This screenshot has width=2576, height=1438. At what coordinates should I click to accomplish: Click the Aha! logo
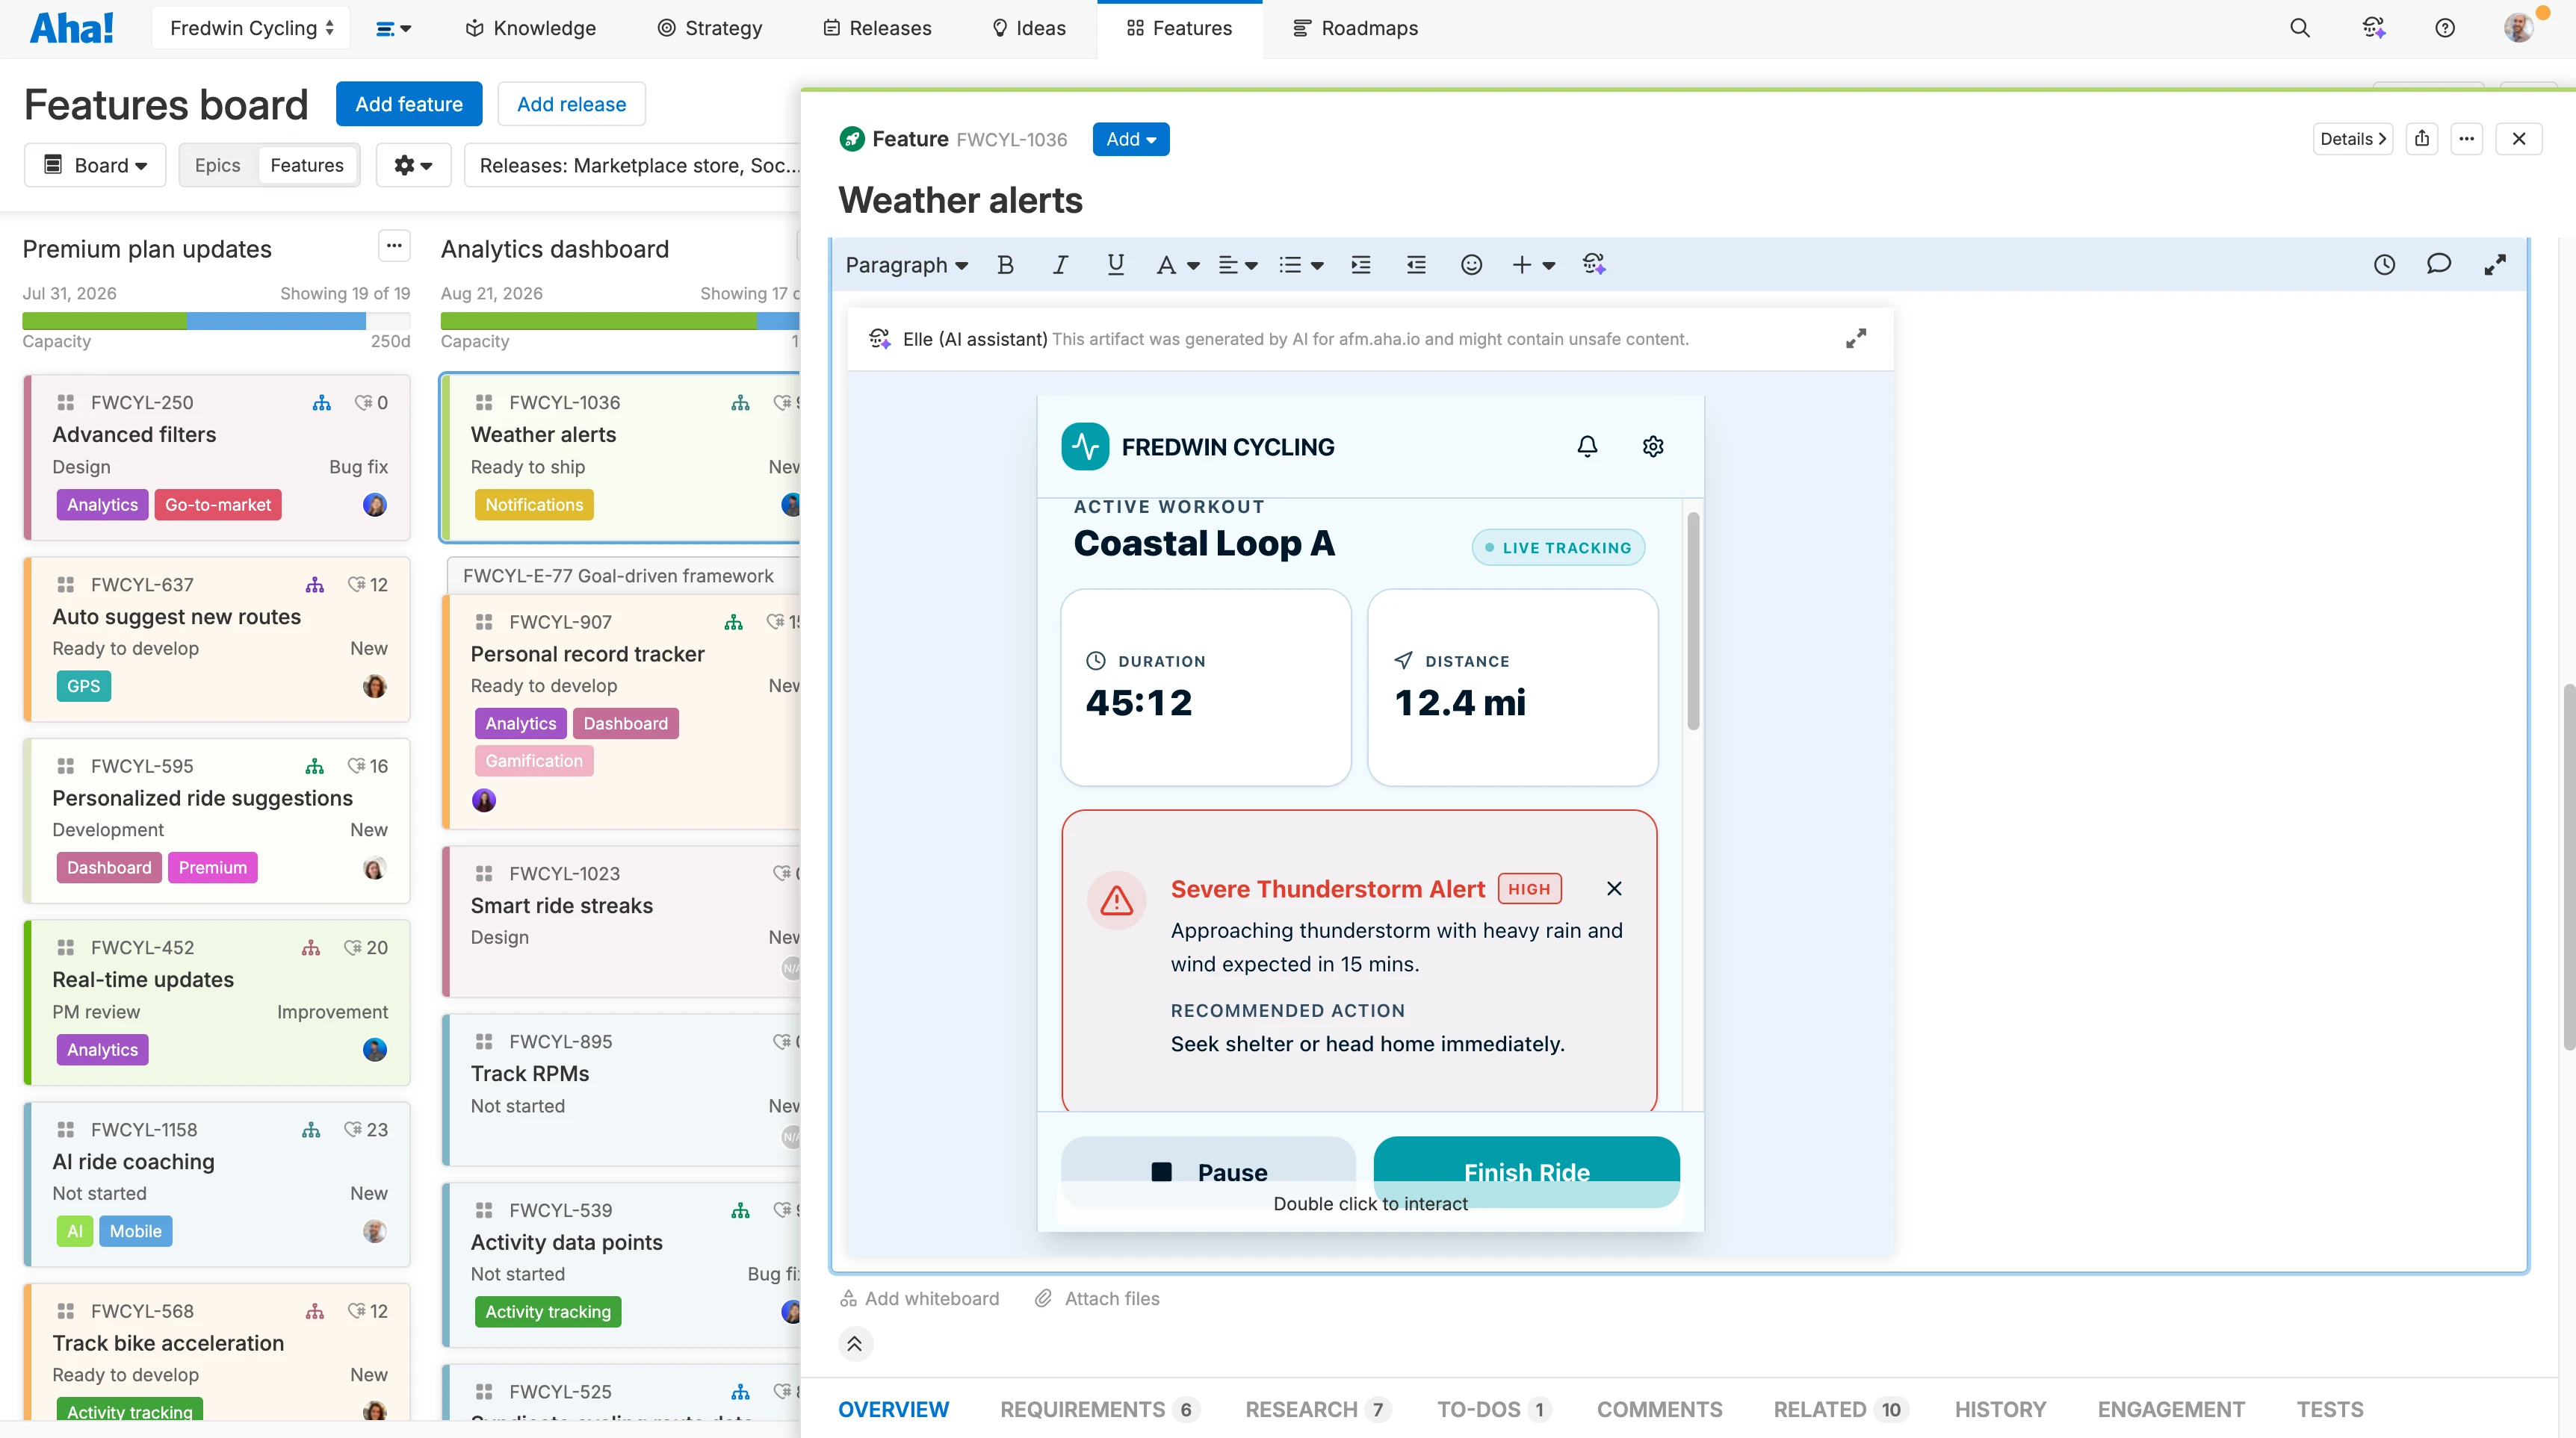pyautogui.click(x=71, y=28)
